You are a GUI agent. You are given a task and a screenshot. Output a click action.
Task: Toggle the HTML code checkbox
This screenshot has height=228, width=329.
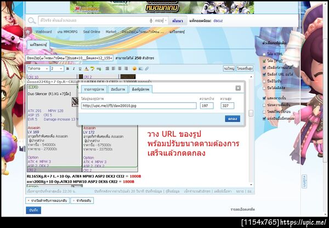[x=264, y=54]
